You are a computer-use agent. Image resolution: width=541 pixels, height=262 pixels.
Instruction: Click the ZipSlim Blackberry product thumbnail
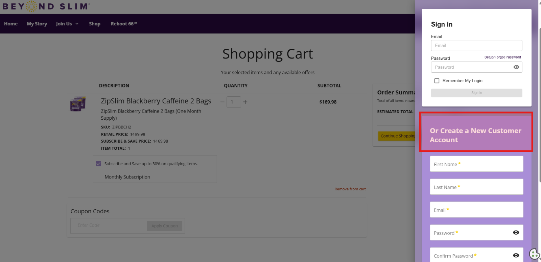[x=78, y=104]
